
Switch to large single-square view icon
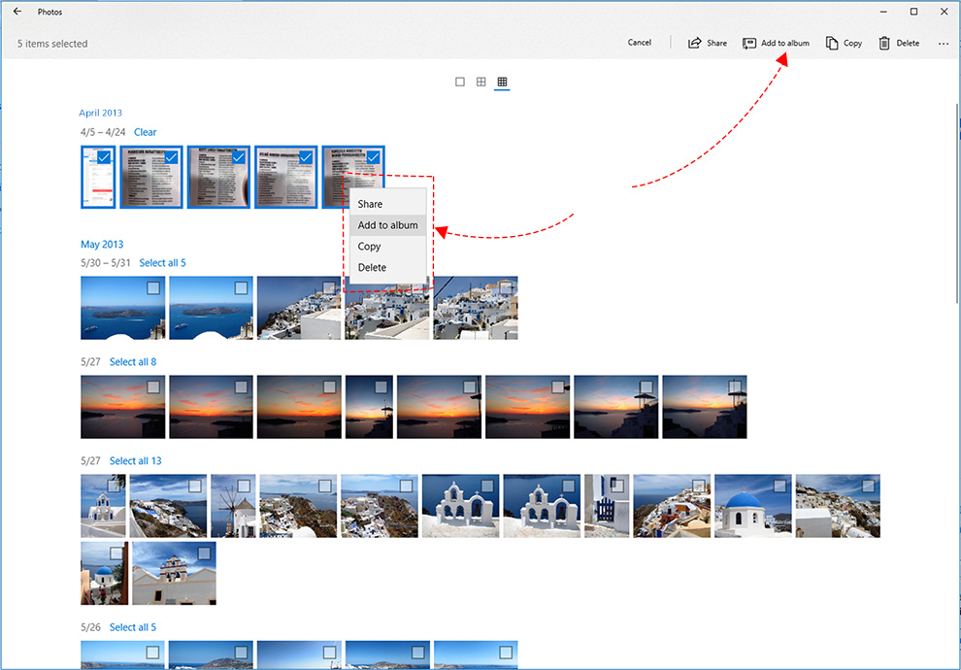460,82
